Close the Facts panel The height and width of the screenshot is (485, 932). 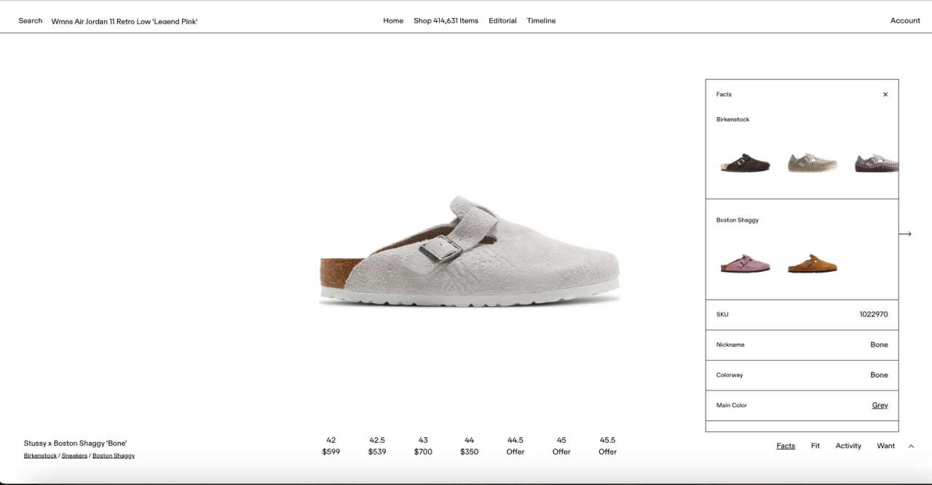885,95
